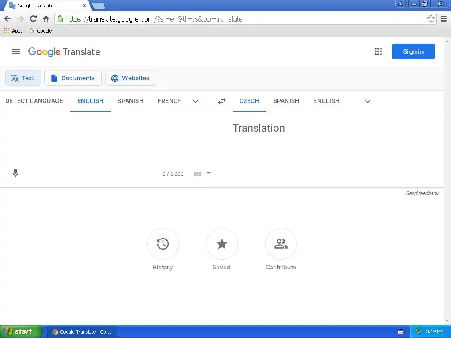Click the page scrollbar down arrow
The width and height of the screenshot is (451, 338).
point(447,321)
